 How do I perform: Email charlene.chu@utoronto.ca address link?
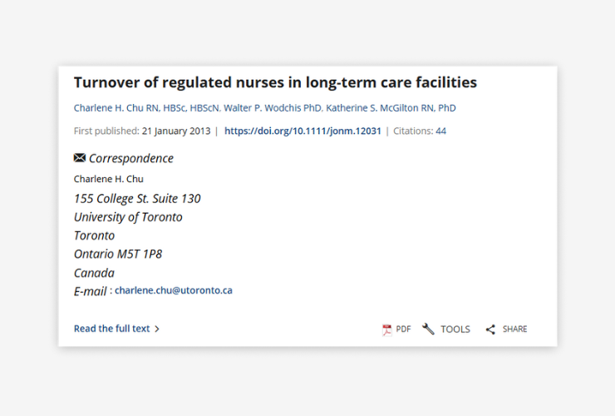pos(174,290)
